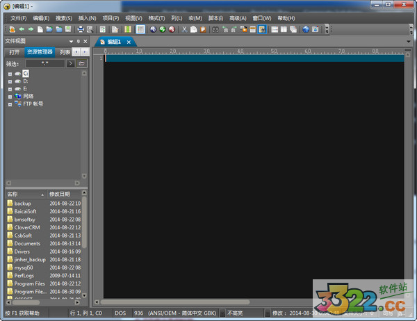Image resolution: width=417 pixels, height=321 pixels.
Task: Select the Documents folder in file list
Action: click(28, 243)
